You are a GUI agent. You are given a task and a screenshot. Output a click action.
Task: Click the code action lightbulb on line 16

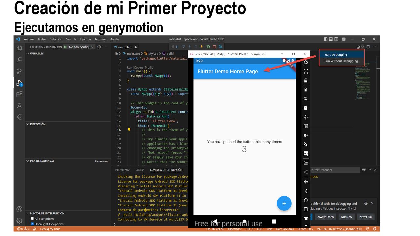tap(129, 130)
